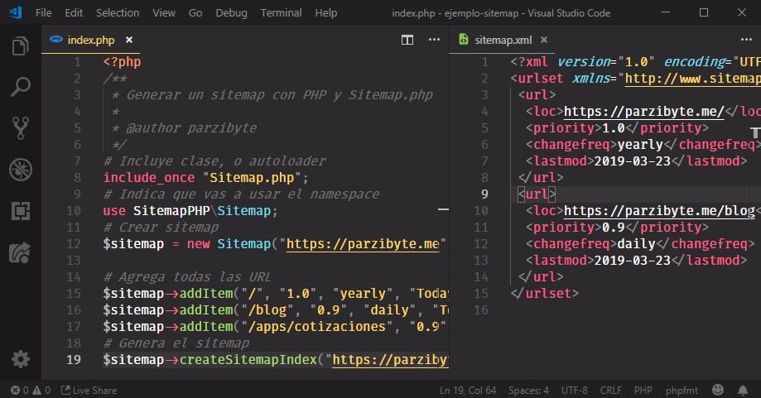Image resolution: width=761 pixels, height=398 pixels.
Task: Open the http://www.sitemap xmlns link
Action: [x=692, y=78]
